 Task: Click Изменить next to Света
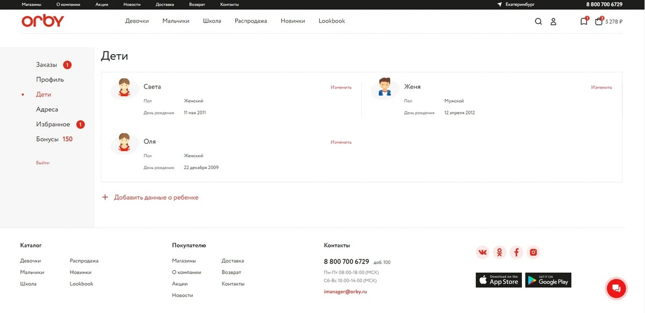pyautogui.click(x=341, y=87)
